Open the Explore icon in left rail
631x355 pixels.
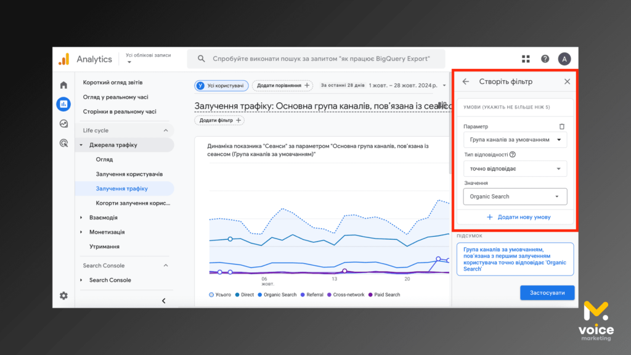click(x=63, y=123)
